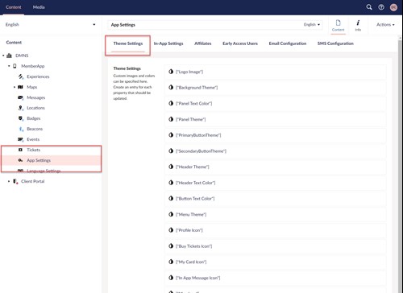This screenshot has width=403, height=293.
Task: Open the search magnifier in top bar
Action: coord(369,7)
